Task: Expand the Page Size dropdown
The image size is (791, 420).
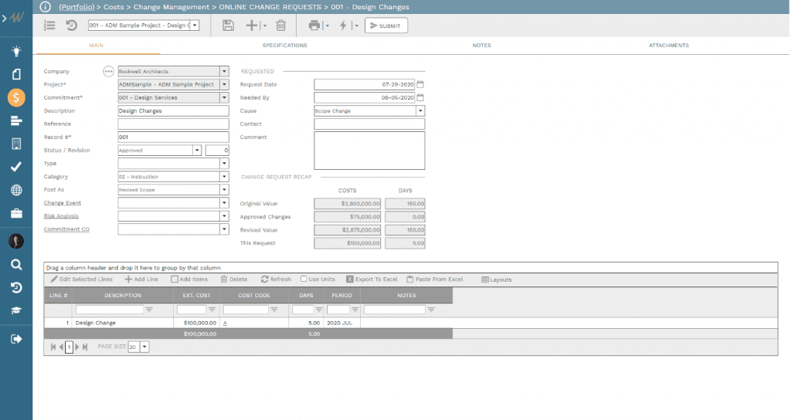Action: [144, 347]
